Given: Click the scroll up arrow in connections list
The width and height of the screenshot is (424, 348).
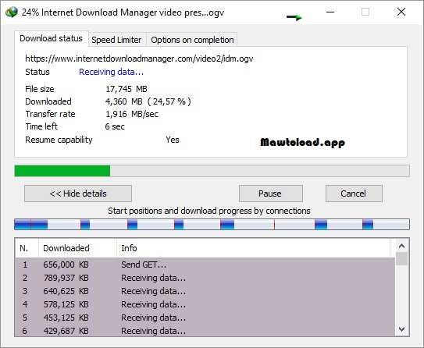Looking at the screenshot, I should point(401,246).
